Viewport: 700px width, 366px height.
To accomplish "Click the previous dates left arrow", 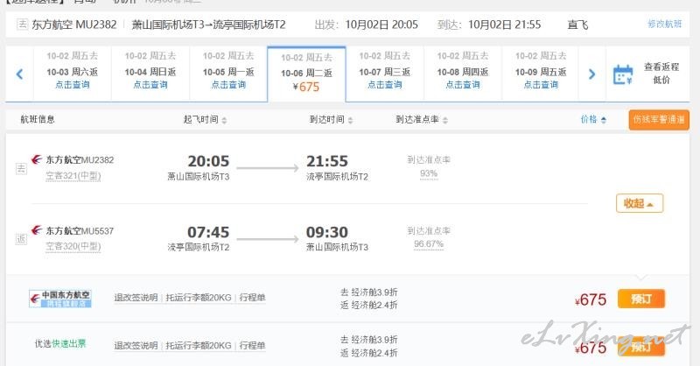I will [x=19, y=74].
